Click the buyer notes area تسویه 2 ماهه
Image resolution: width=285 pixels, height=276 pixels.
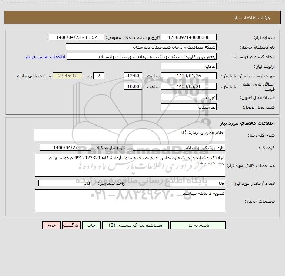pos(130,201)
